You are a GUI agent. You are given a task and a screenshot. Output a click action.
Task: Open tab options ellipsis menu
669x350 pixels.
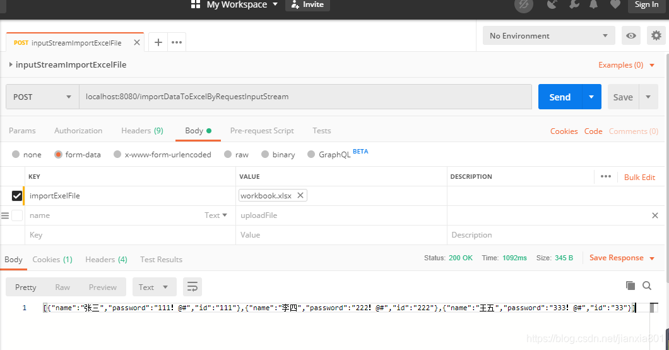(177, 42)
